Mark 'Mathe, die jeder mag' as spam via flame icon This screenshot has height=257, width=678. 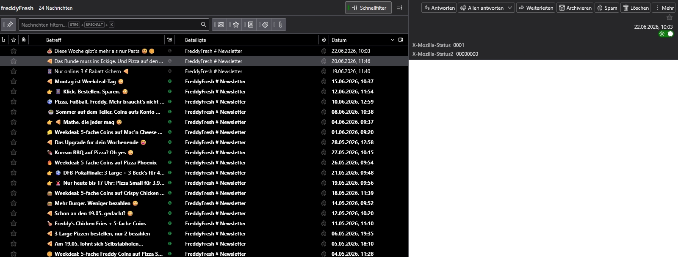(x=324, y=122)
